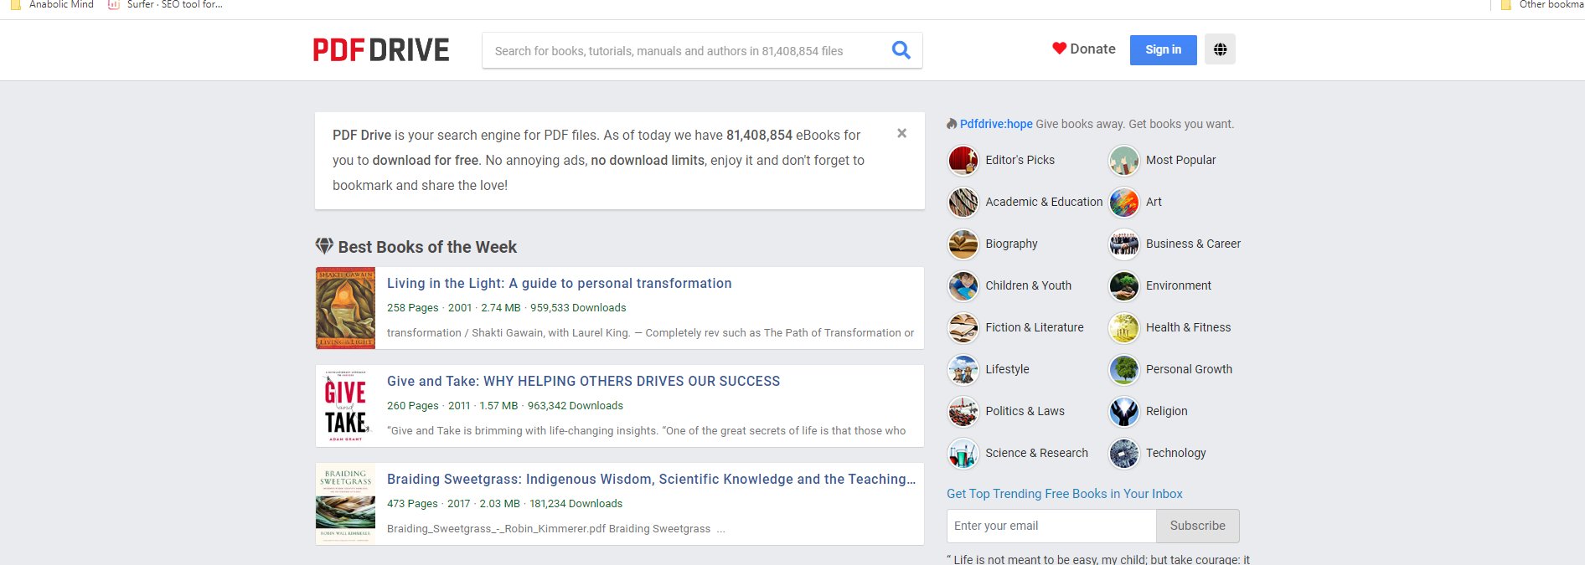Open the Art text link
The height and width of the screenshot is (565, 1585).
(x=1154, y=202)
